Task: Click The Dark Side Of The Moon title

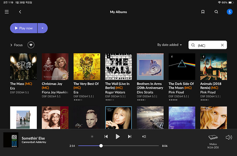Action: [181, 86]
